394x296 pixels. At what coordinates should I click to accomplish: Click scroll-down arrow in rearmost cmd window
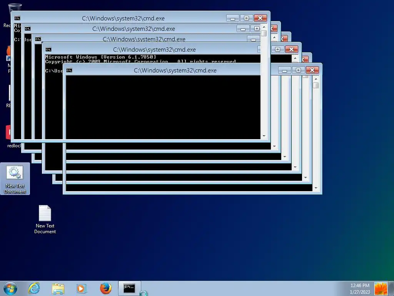tap(264, 136)
